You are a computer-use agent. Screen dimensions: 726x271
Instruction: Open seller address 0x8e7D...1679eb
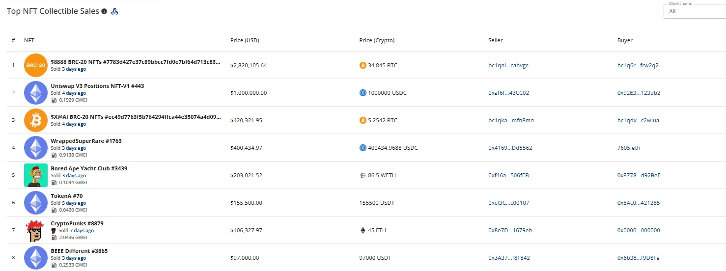coord(510,230)
